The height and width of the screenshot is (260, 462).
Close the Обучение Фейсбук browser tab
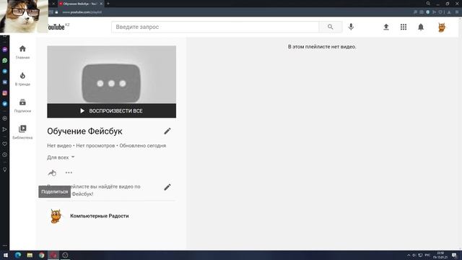[x=101, y=4]
